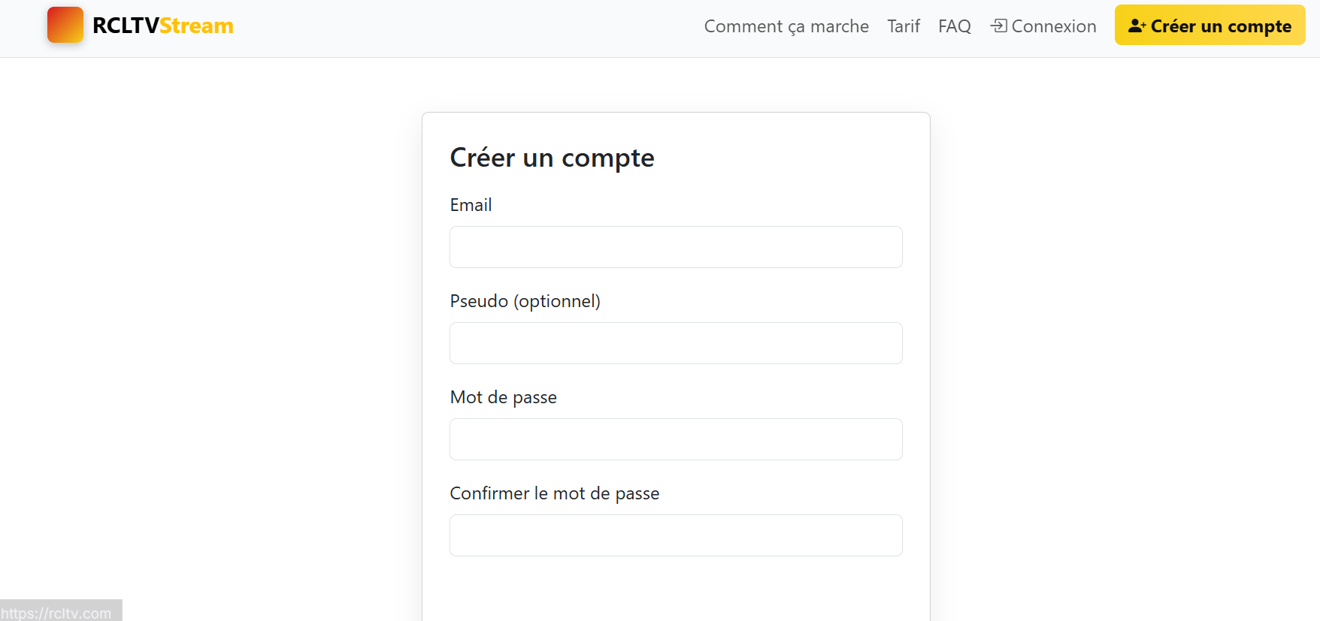Click the Mot de passe label
Viewport: 1320px width, 621px height.
tap(503, 396)
